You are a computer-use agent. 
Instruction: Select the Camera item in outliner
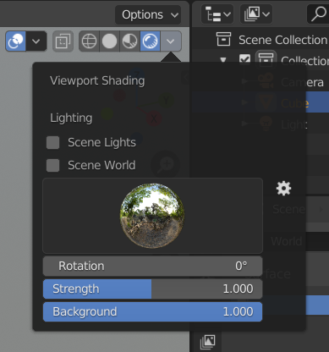[x=302, y=82]
